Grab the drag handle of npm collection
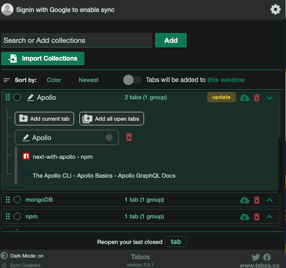 pyautogui.click(x=8, y=216)
